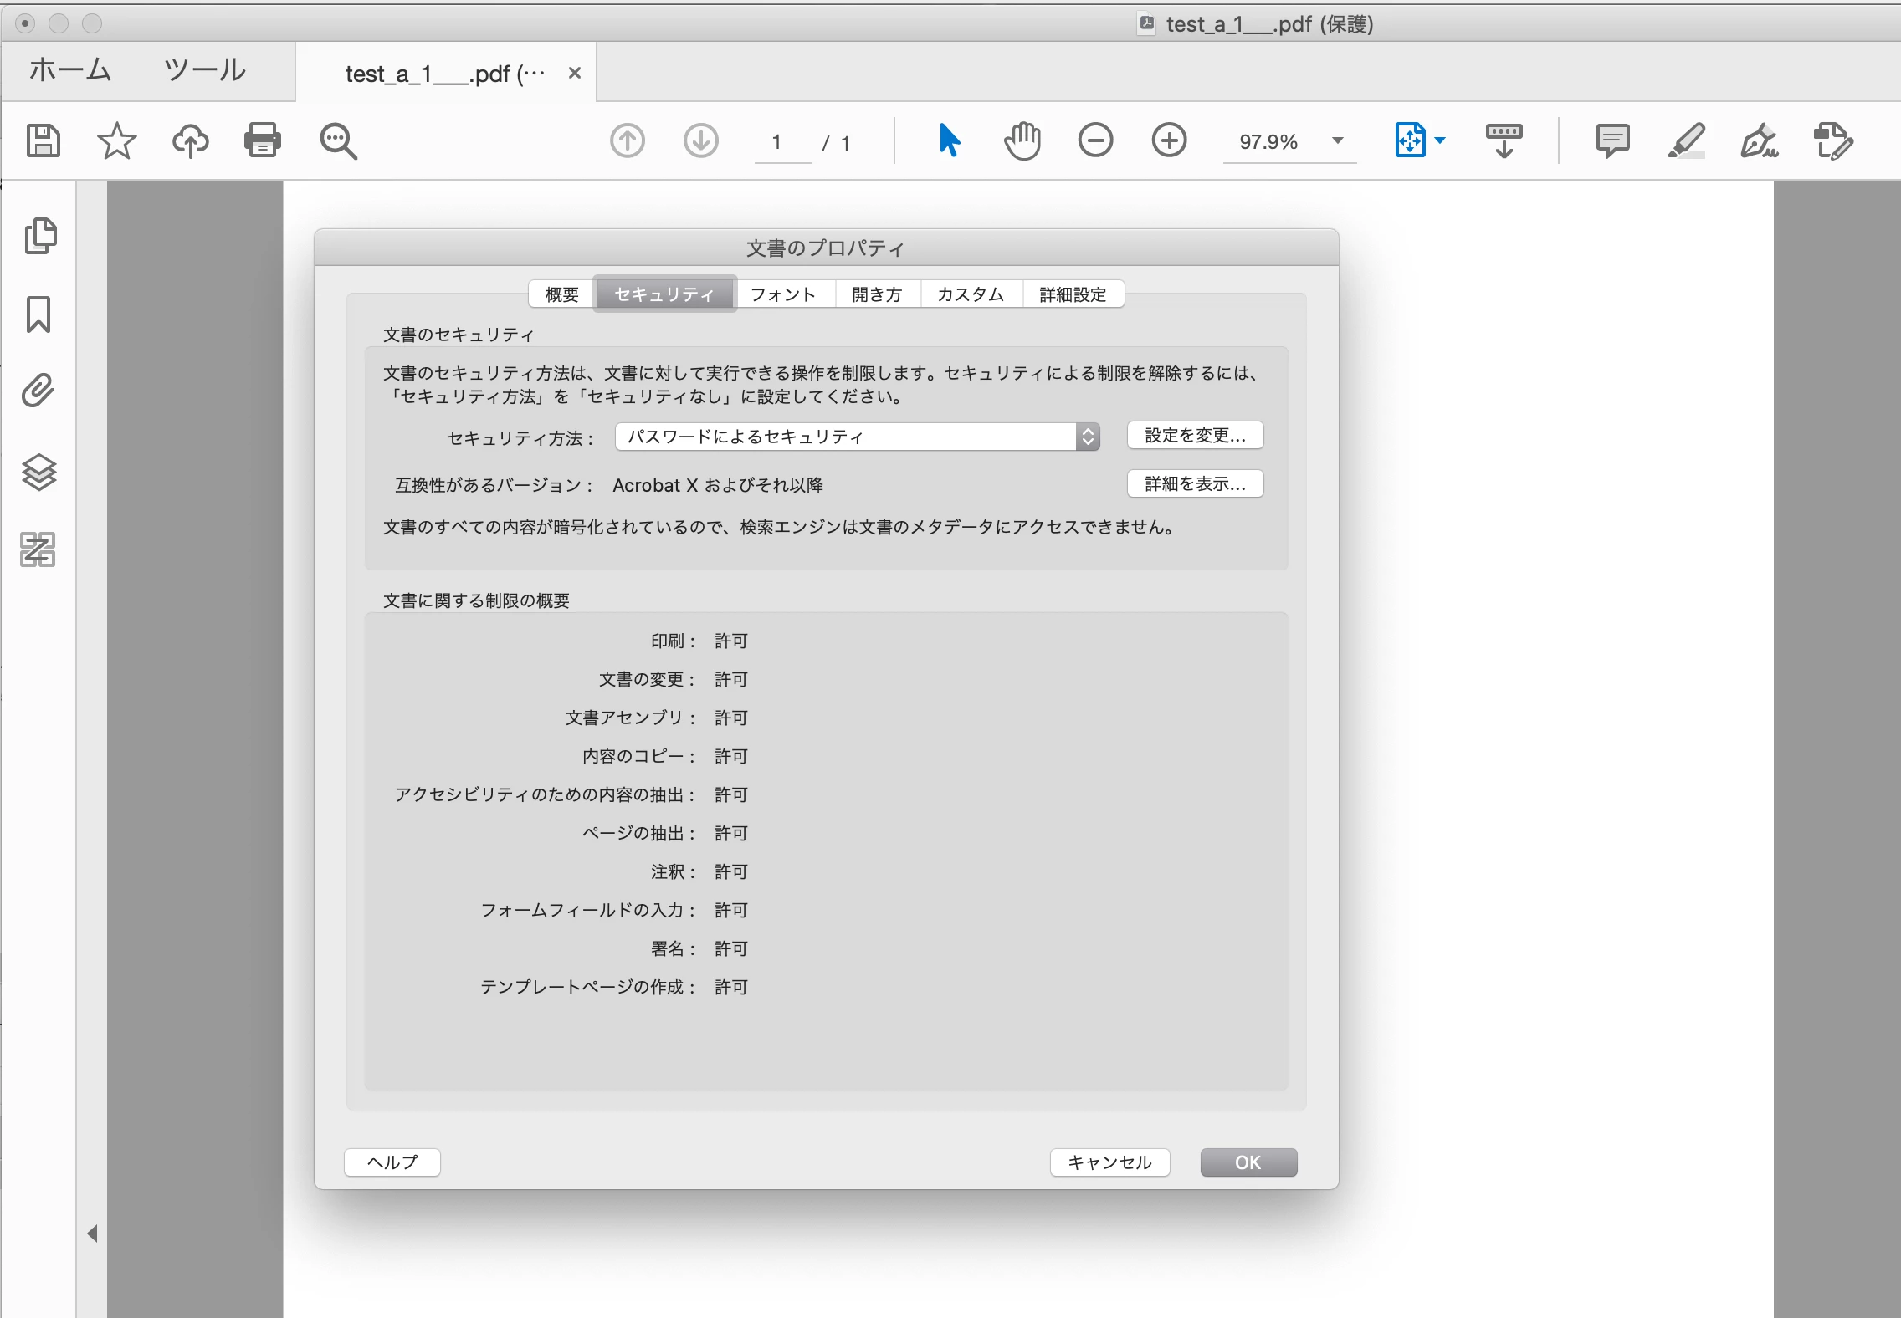Open the セキュリティ方法 dropdown
The image size is (1901, 1318).
click(857, 437)
